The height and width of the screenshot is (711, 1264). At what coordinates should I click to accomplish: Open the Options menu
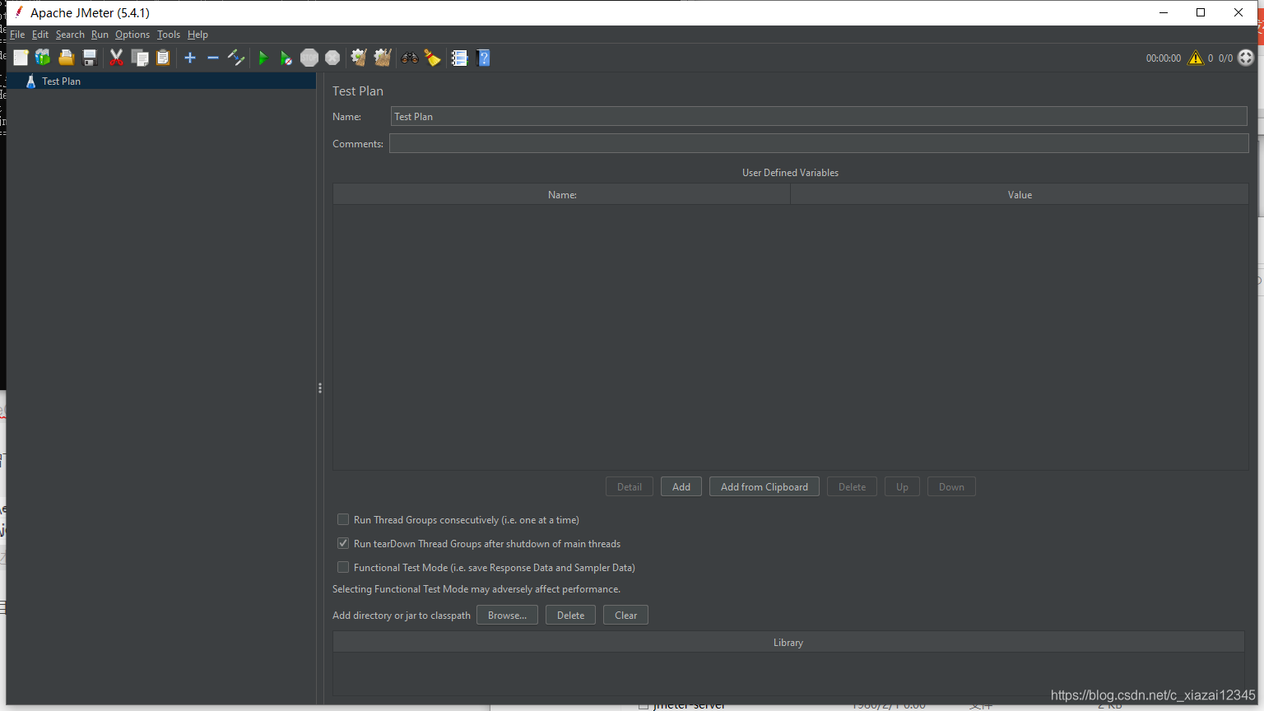coord(132,35)
